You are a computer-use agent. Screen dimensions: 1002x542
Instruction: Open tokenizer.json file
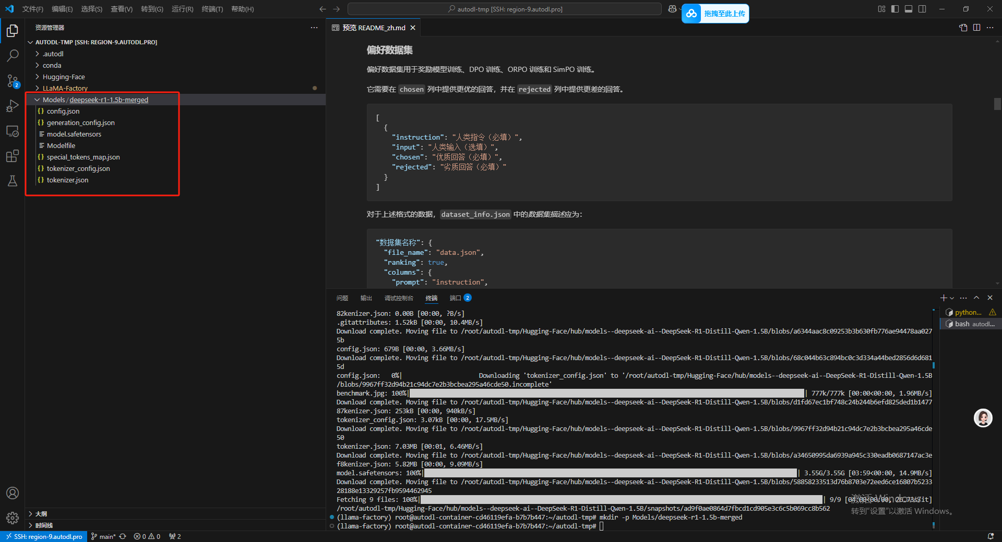[x=175, y=180]
